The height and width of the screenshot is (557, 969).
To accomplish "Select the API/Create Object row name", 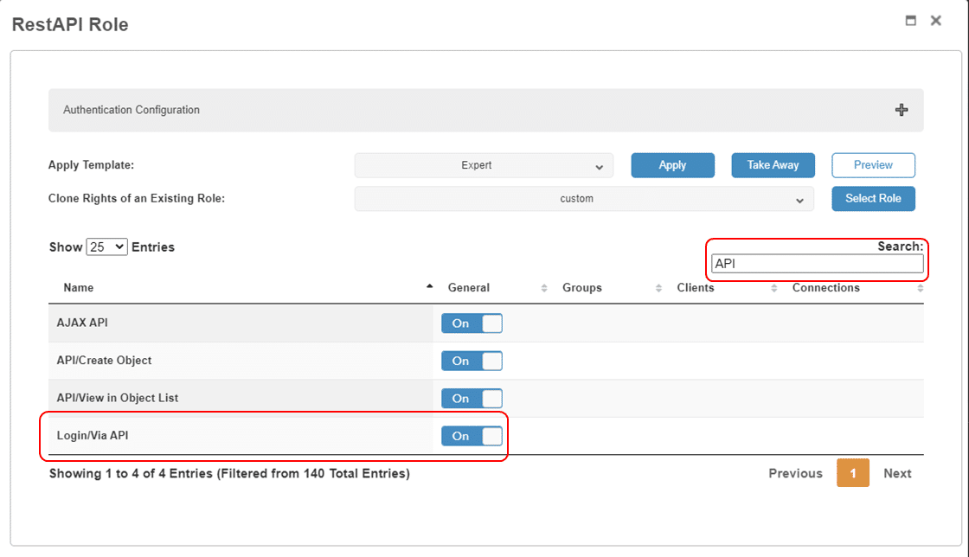I will click(104, 361).
